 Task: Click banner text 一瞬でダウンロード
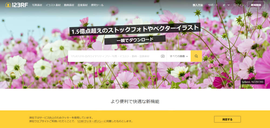click(135, 40)
